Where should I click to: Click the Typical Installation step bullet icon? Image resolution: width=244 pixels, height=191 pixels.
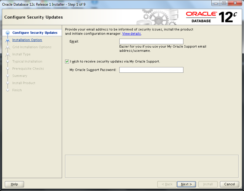[8, 61]
